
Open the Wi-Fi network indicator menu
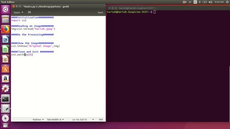190,2
